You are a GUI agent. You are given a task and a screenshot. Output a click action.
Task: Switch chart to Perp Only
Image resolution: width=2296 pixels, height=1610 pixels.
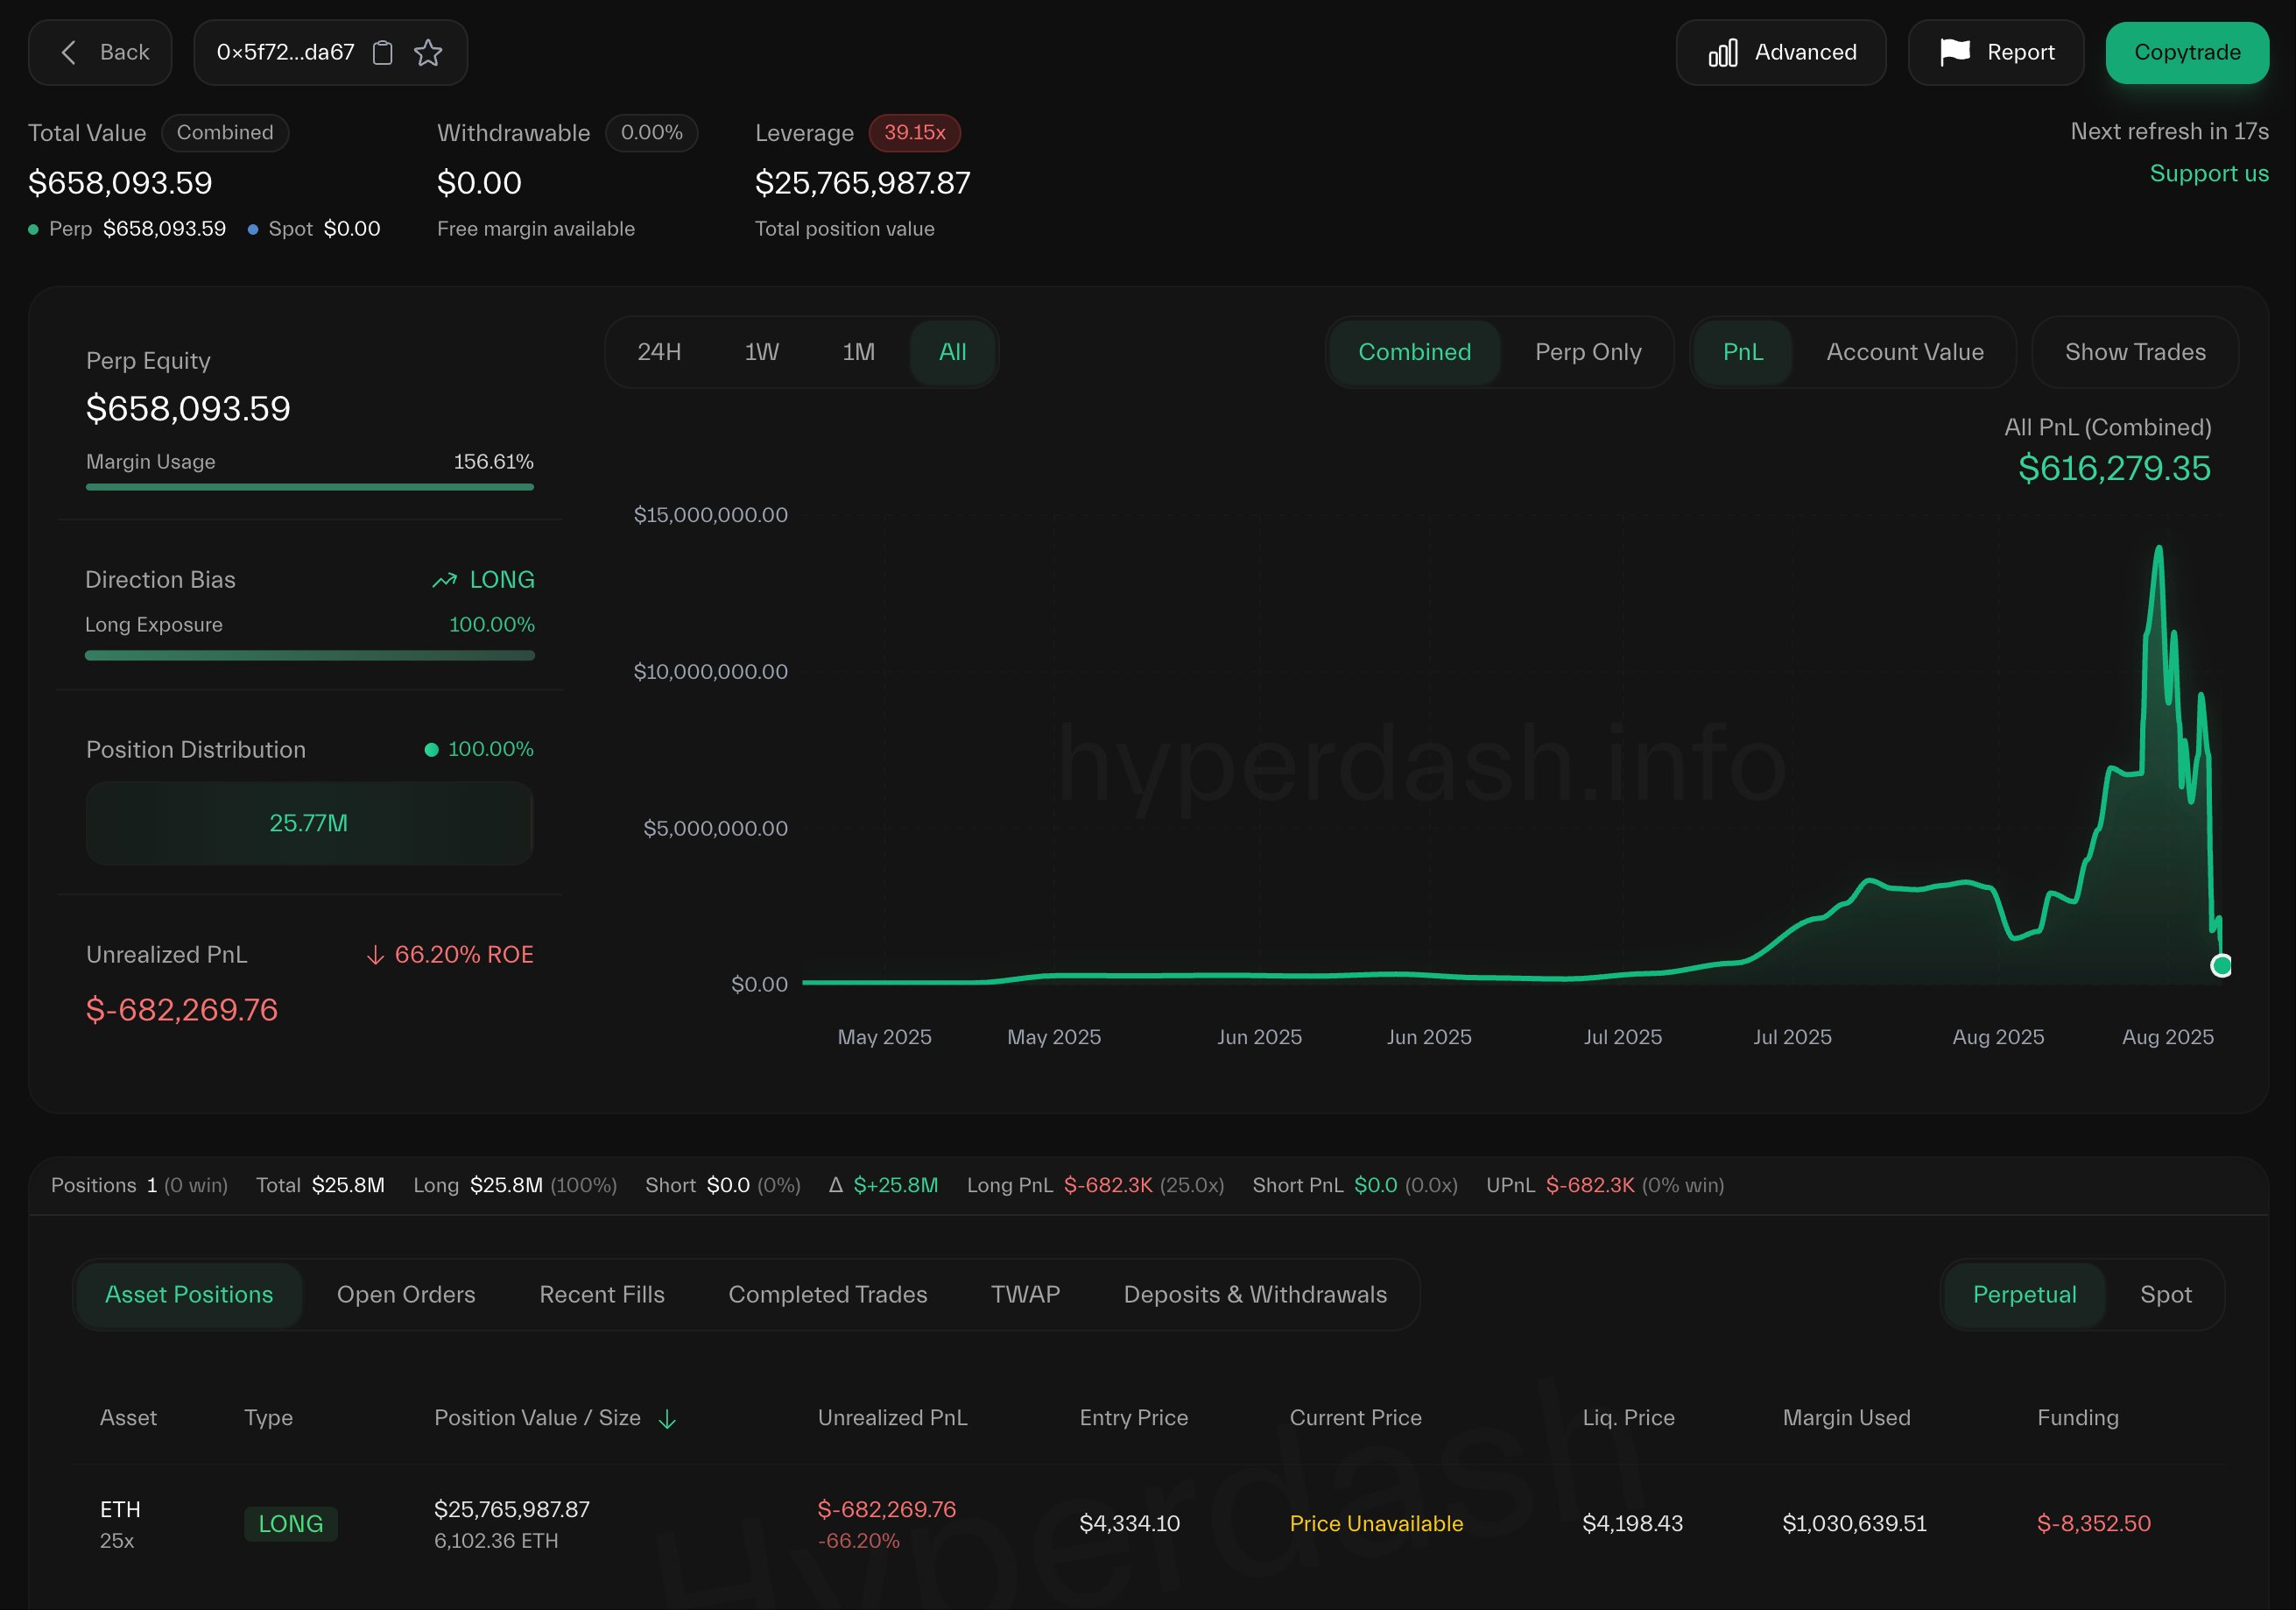tap(1588, 352)
